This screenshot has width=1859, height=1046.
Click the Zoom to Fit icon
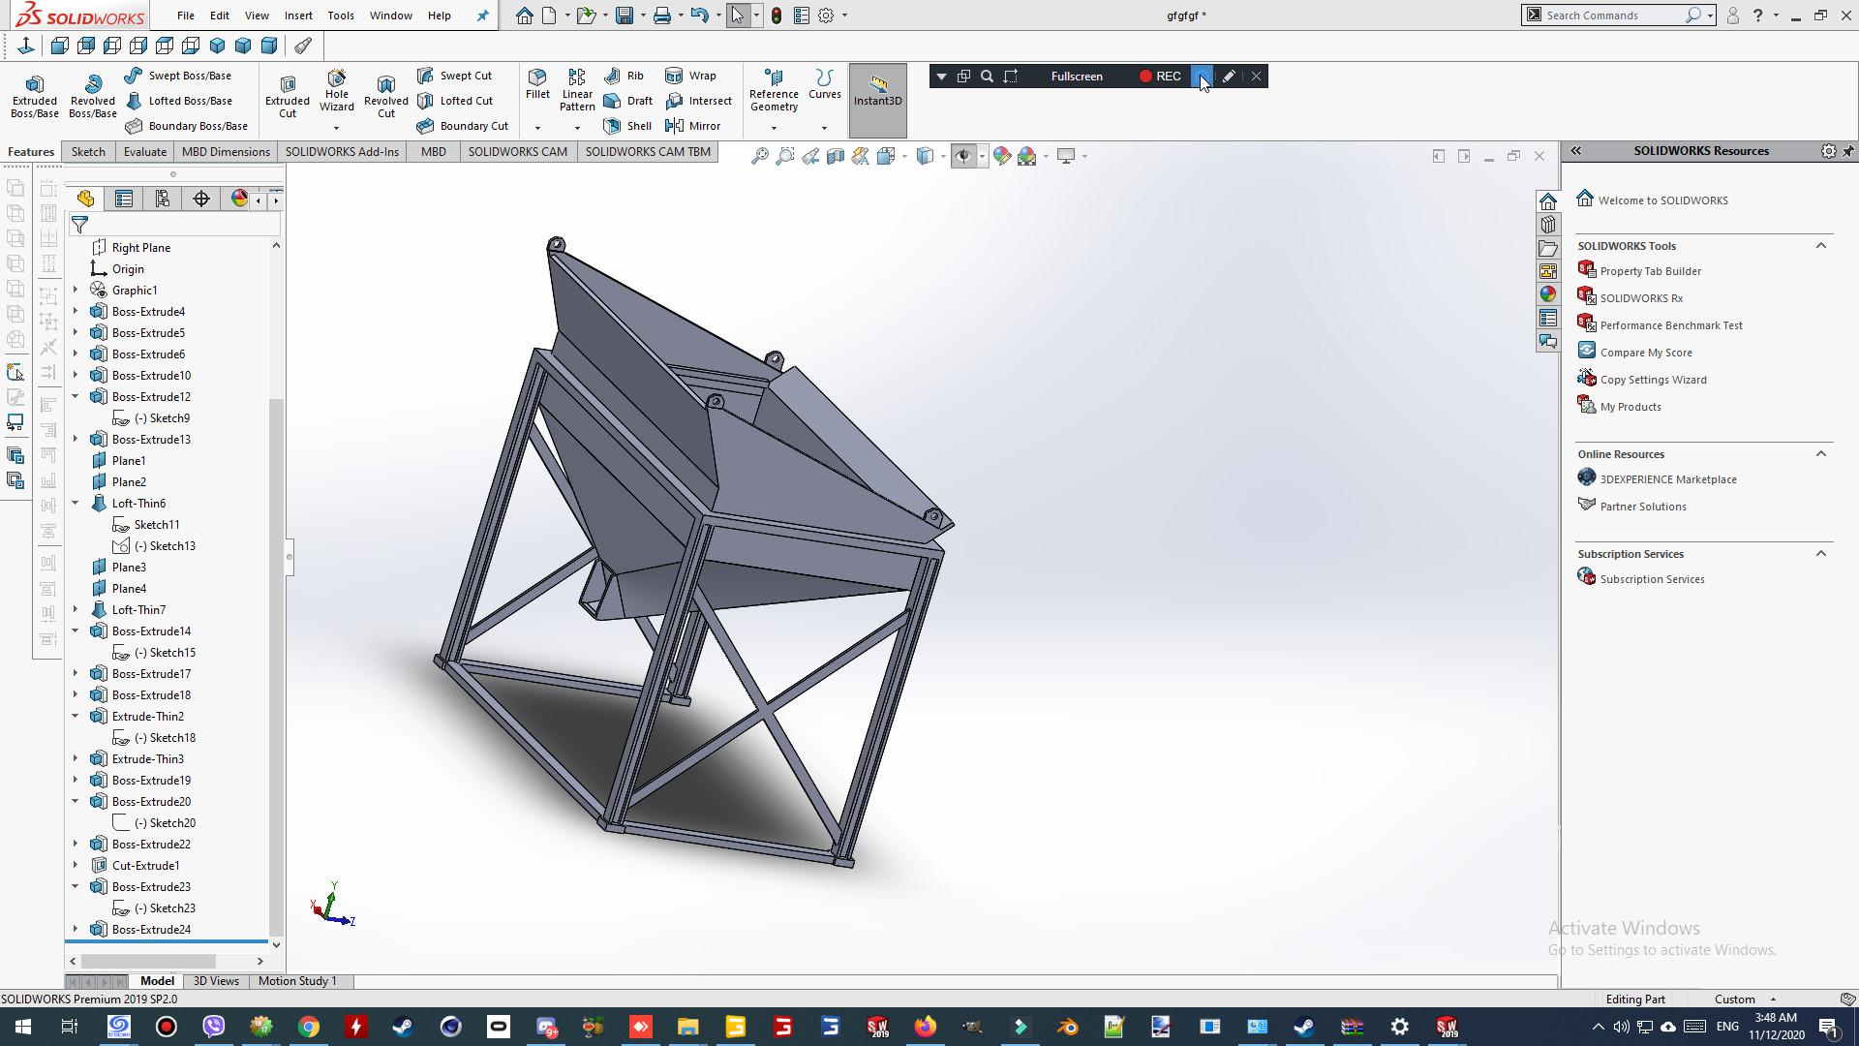[760, 156]
